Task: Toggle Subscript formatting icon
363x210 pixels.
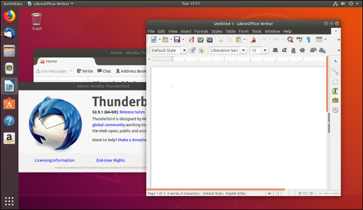Action: coord(322,50)
